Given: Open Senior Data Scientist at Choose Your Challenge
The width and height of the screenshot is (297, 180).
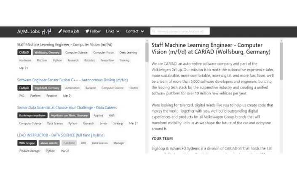Looking at the screenshot, I should click(67, 107).
